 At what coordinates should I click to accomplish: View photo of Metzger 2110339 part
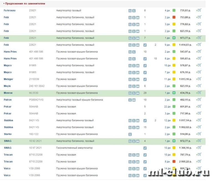pos(130,79)
